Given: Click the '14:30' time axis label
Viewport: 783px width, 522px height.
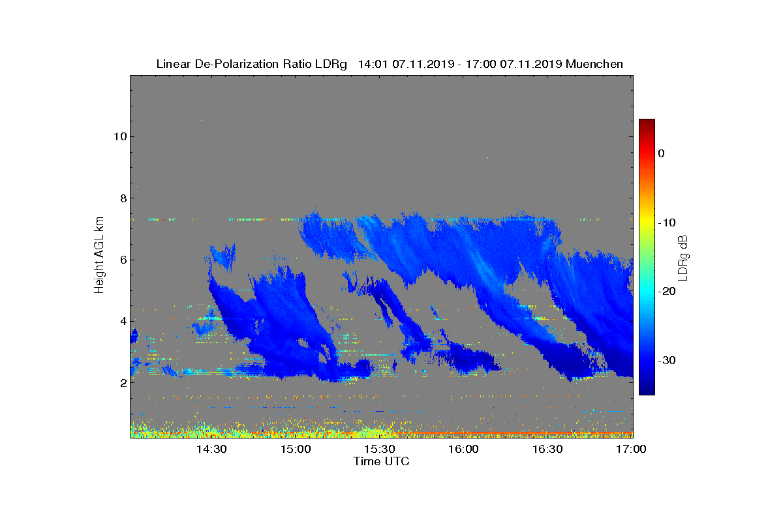Looking at the screenshot, I should [211, 449].
